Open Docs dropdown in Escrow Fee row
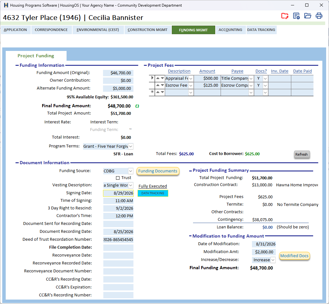Viewport: 329px width, 304px height. tap(265, 86)
